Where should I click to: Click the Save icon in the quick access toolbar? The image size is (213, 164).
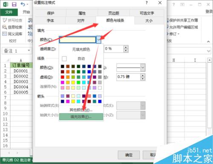pyautogui.click(x=14, y=4)
